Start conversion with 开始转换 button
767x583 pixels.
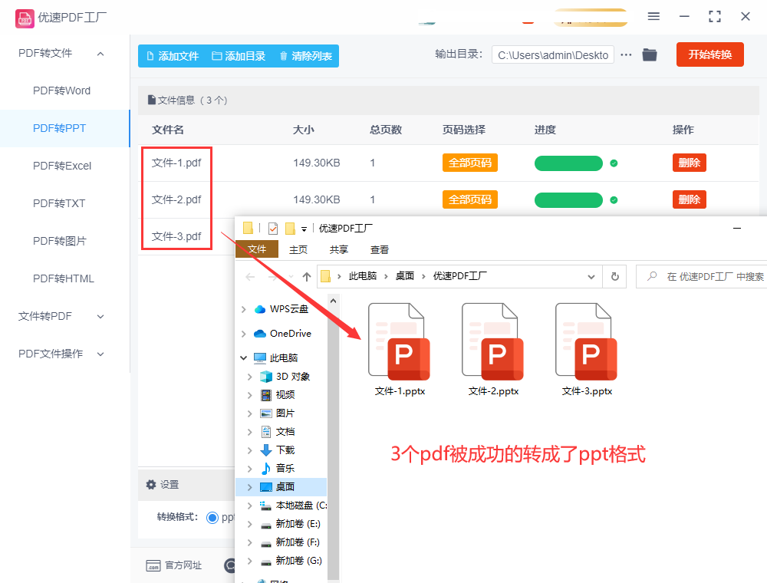pyautogui.click(x=709, y=54)
